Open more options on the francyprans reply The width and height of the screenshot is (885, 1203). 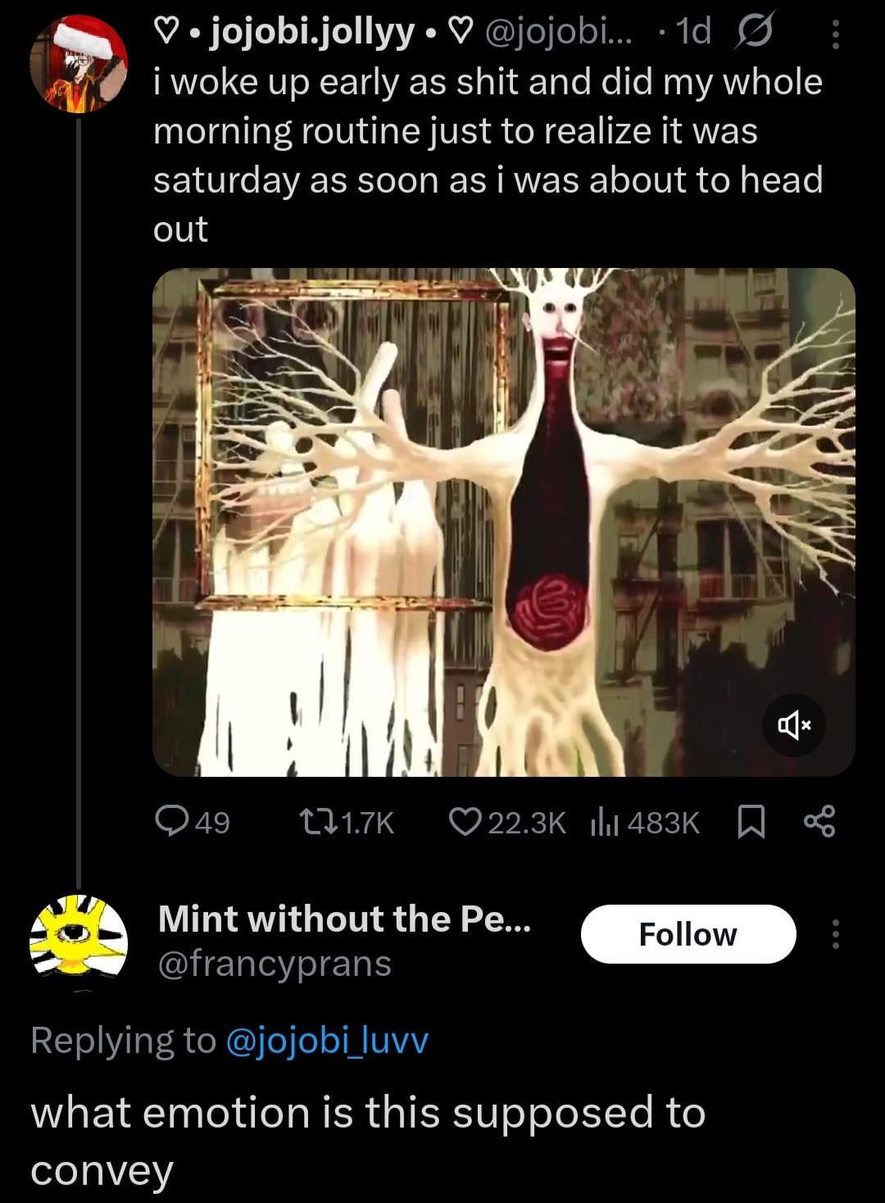(x=835, y=934)
